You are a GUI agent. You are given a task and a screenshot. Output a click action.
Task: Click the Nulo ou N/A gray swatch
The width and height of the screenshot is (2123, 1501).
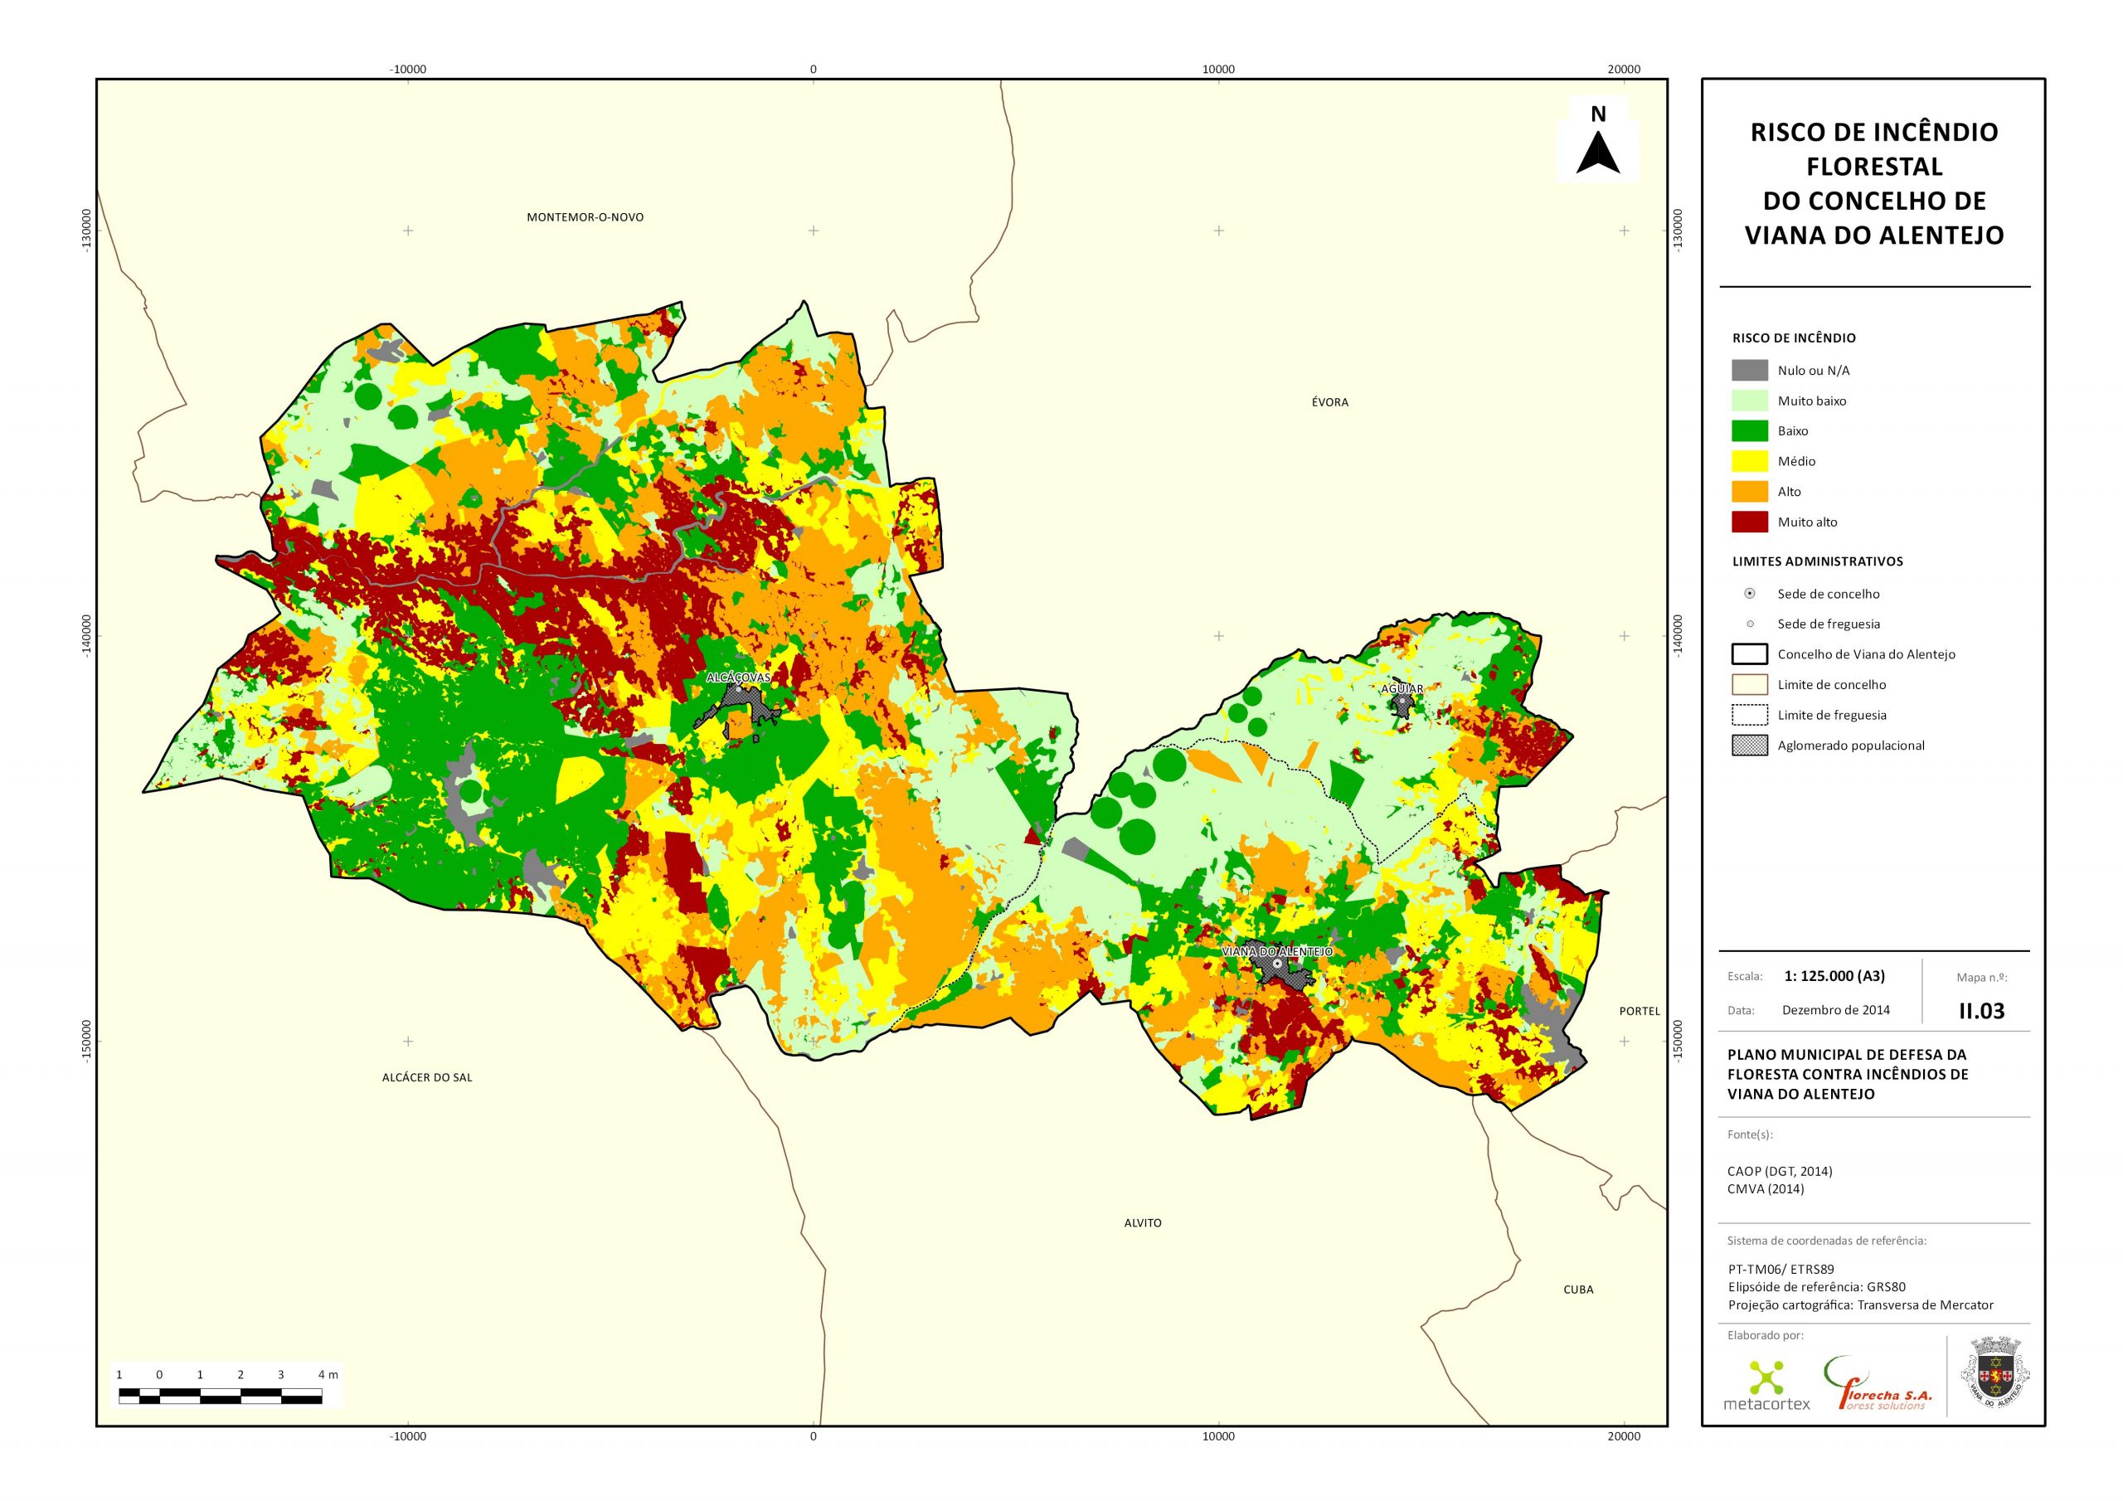point(1750,370)
